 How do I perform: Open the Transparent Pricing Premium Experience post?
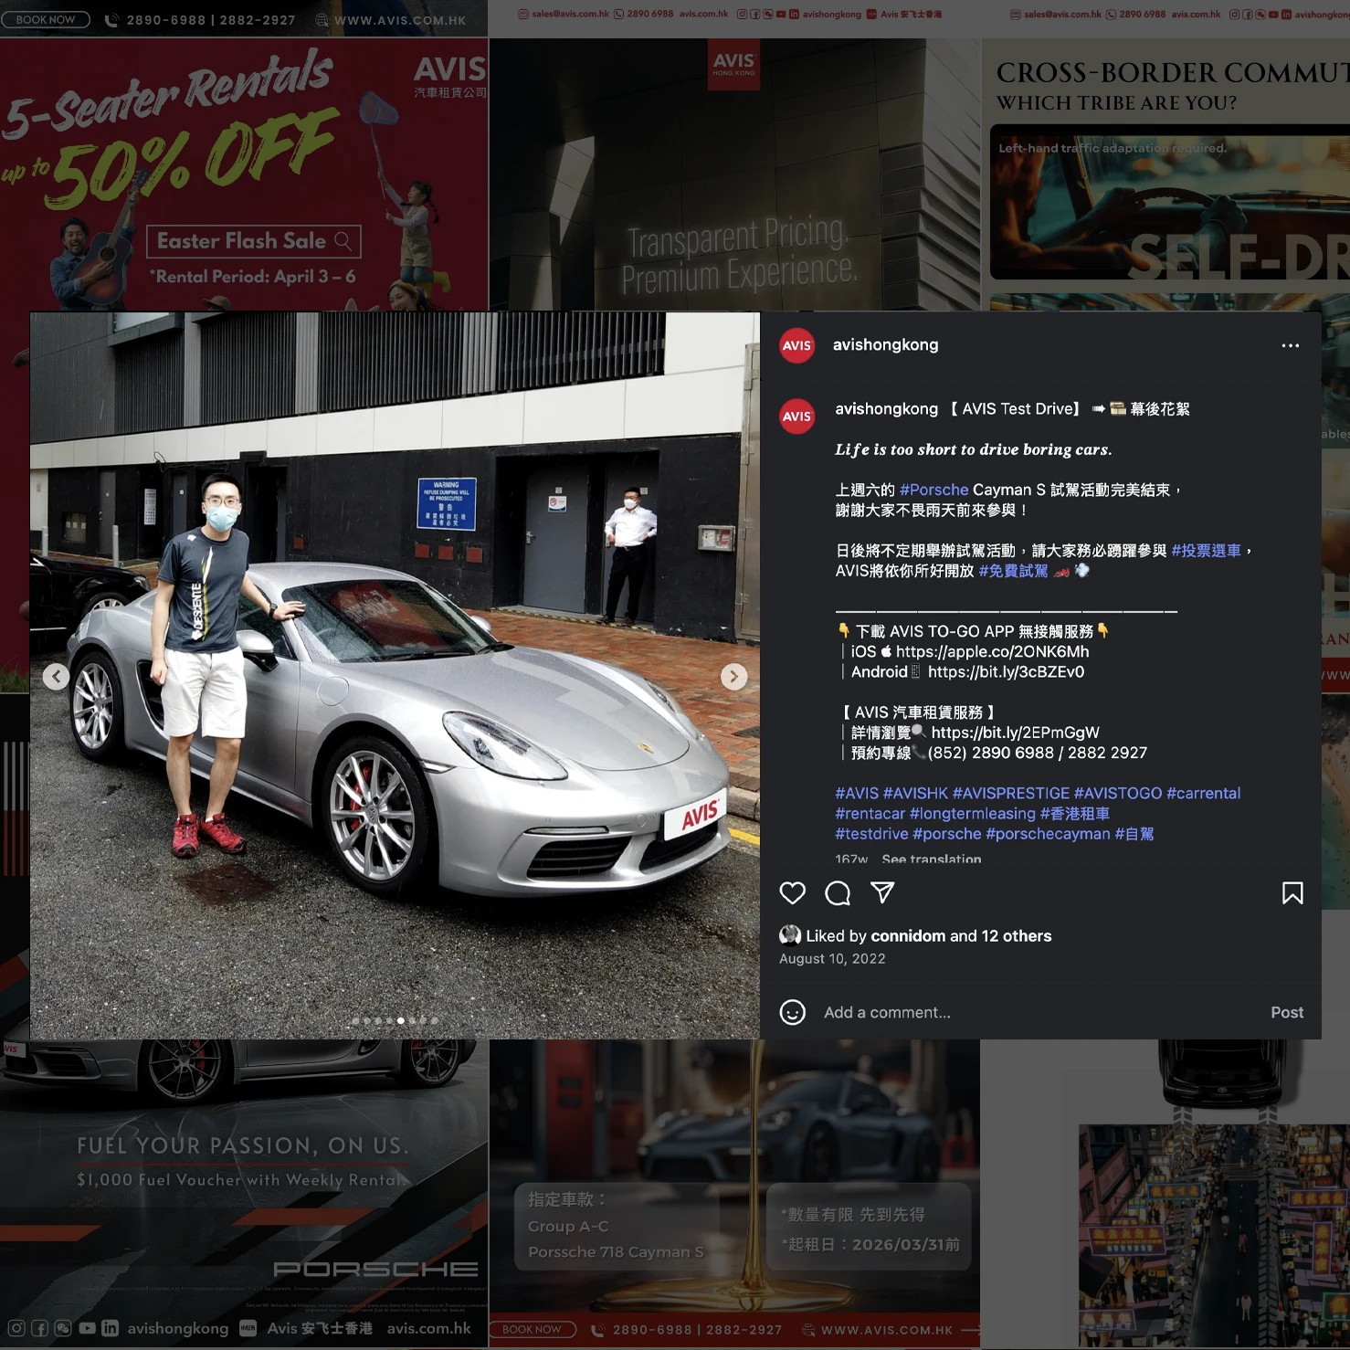734,174
